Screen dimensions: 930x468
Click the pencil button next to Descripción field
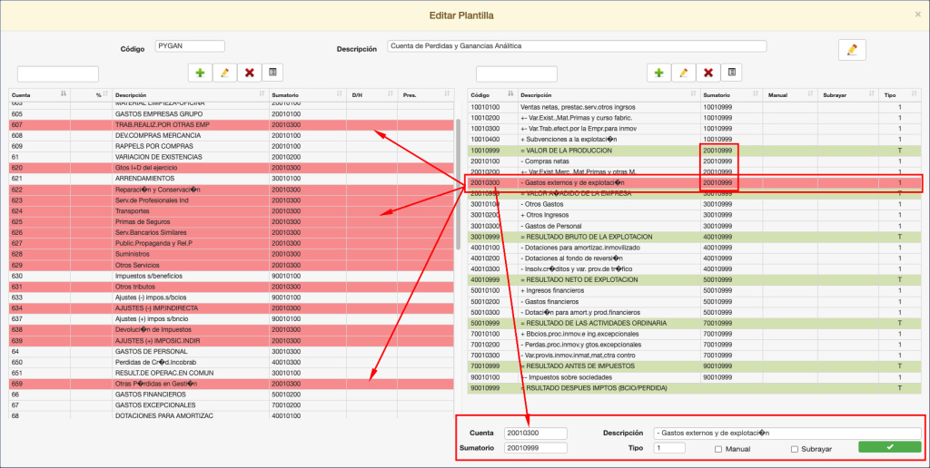[851, 49]
